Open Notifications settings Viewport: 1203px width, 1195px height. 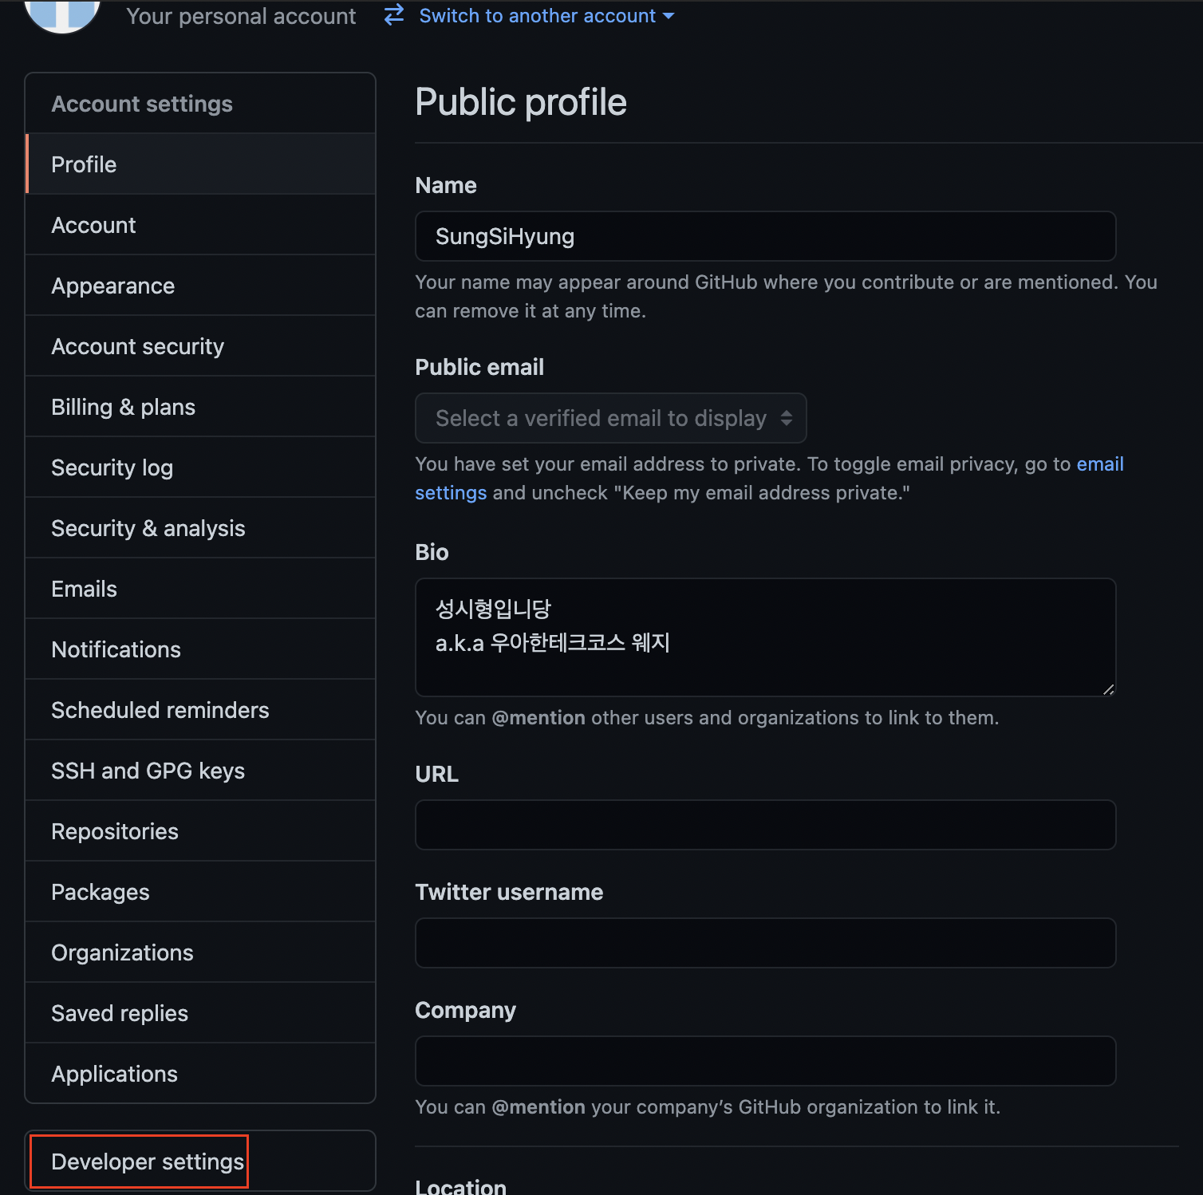(x=200, y=649)
